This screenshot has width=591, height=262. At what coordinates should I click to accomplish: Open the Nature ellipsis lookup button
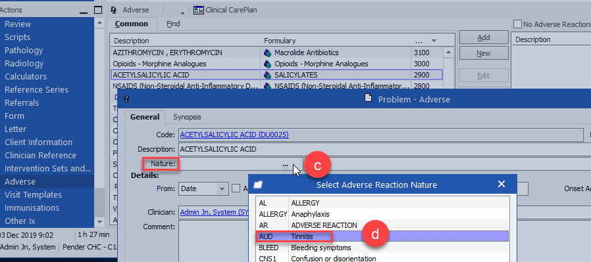coord(285,164)
